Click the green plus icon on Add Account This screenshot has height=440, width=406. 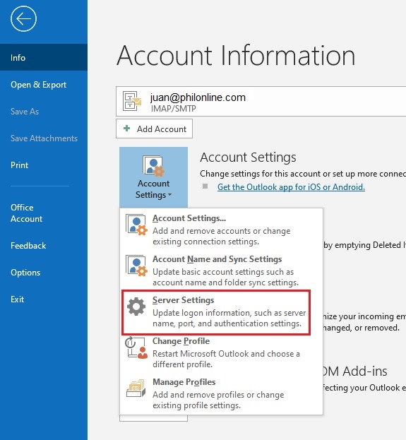127,129
